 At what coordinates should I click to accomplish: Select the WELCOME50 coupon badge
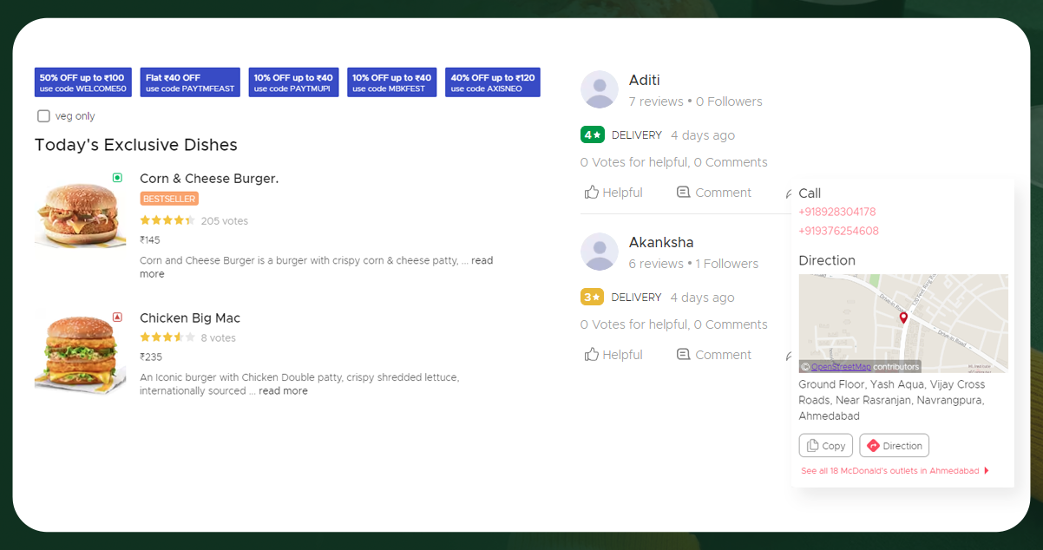[82, 82]
